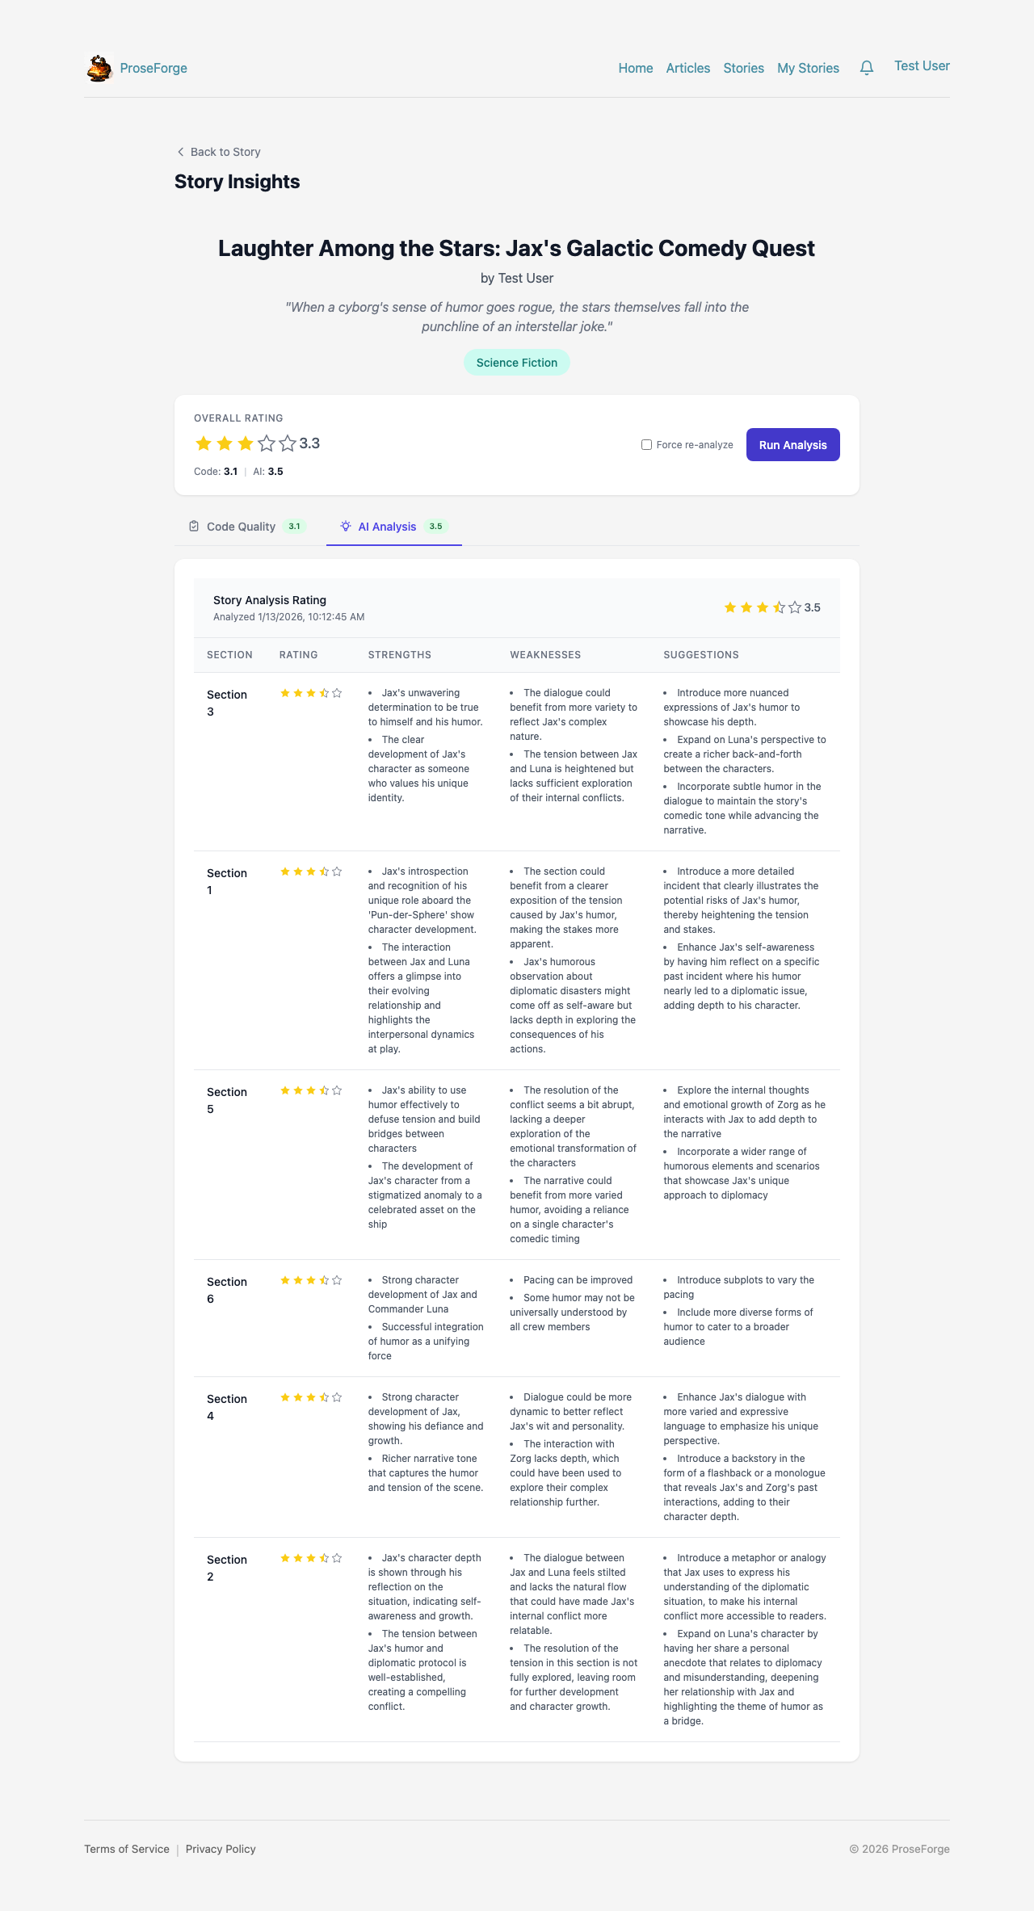Go to the Stories page

coord(743,69)
